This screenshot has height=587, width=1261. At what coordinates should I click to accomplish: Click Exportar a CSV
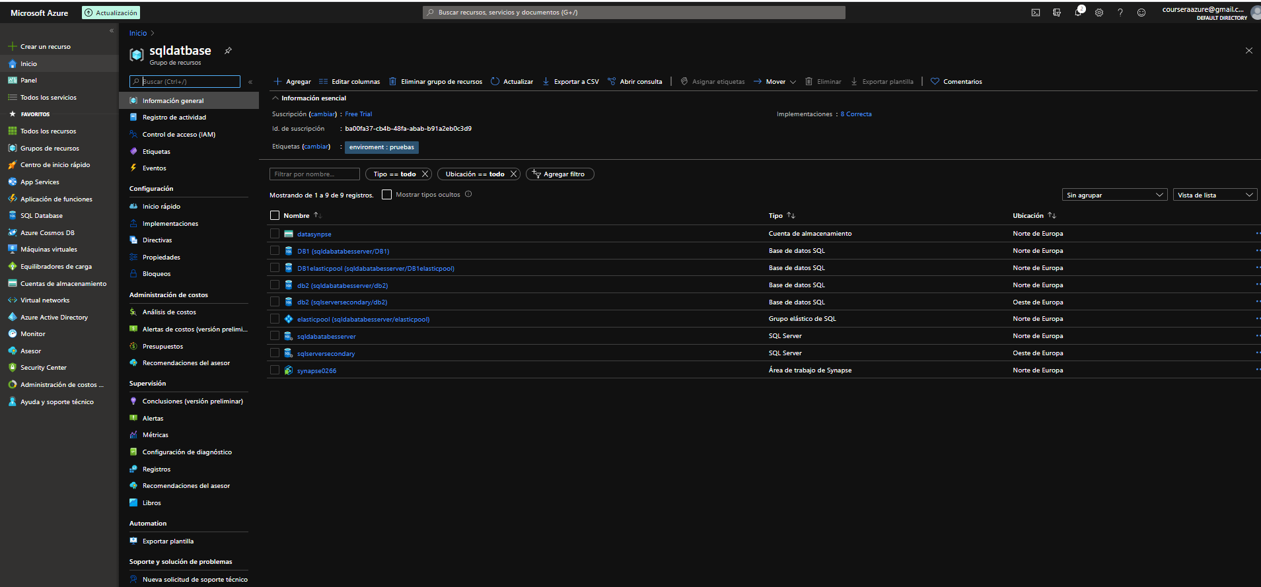pyautogui.click(x=571, y=82)
